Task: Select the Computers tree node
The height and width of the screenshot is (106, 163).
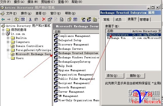Action: tap(23, 42)
